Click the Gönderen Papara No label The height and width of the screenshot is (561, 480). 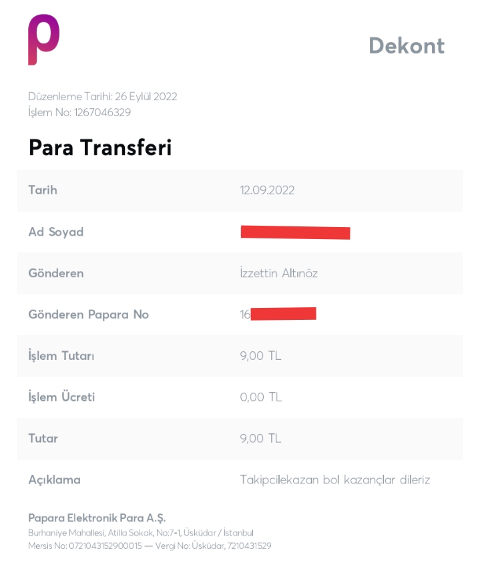(88, 315)
